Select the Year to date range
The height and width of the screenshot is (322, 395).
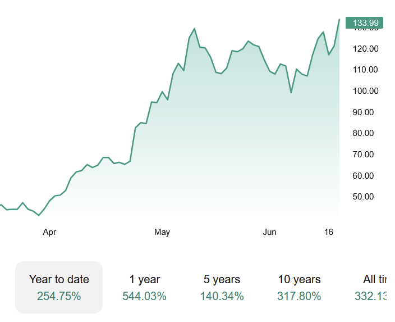tap(59, 287)
